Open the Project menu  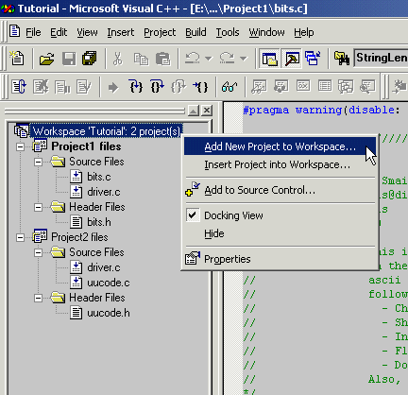click(x=160, y=32)
